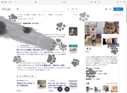Open the Google apps grid
The image size is (127, 93).
point(110,9)
